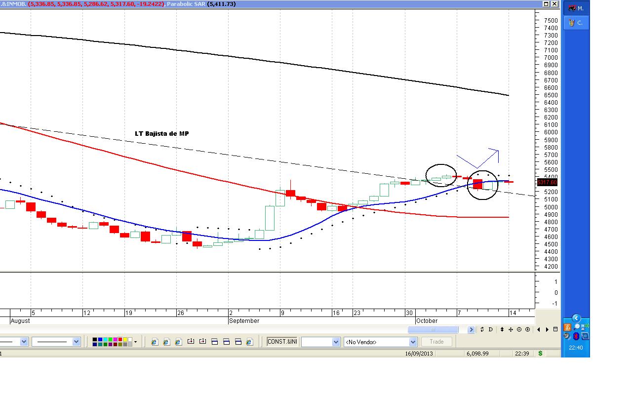Open the line style dropdown arrow
Image resolution: width=632 pixels, height=395 pixels.
[76, 342]
